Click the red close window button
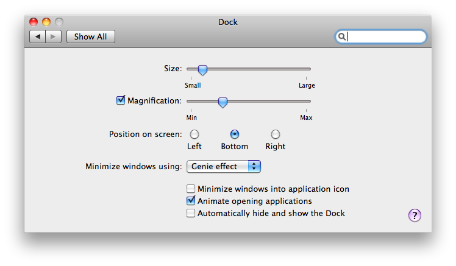456x266 pixels. tap(34, 22)
